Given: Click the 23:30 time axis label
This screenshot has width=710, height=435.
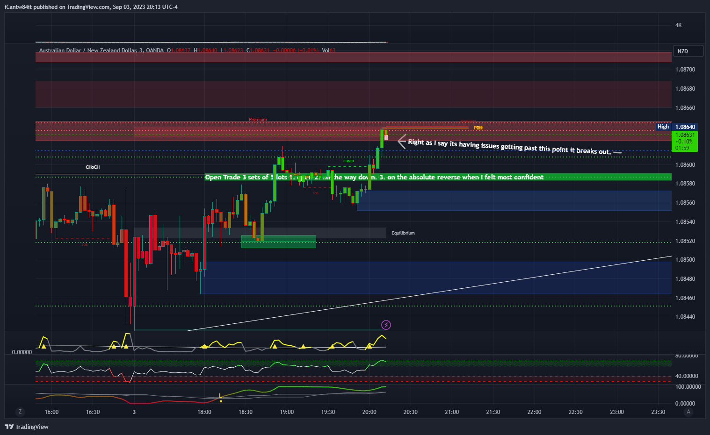Looking at the screenshot, I should pos(658,412).
